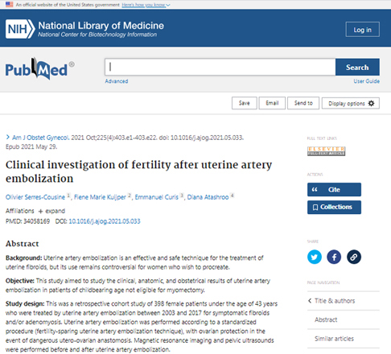Expand Am J Obstet Gynecol journal chevron
This screenshot has height=354, width=391.
coord(8,138)
